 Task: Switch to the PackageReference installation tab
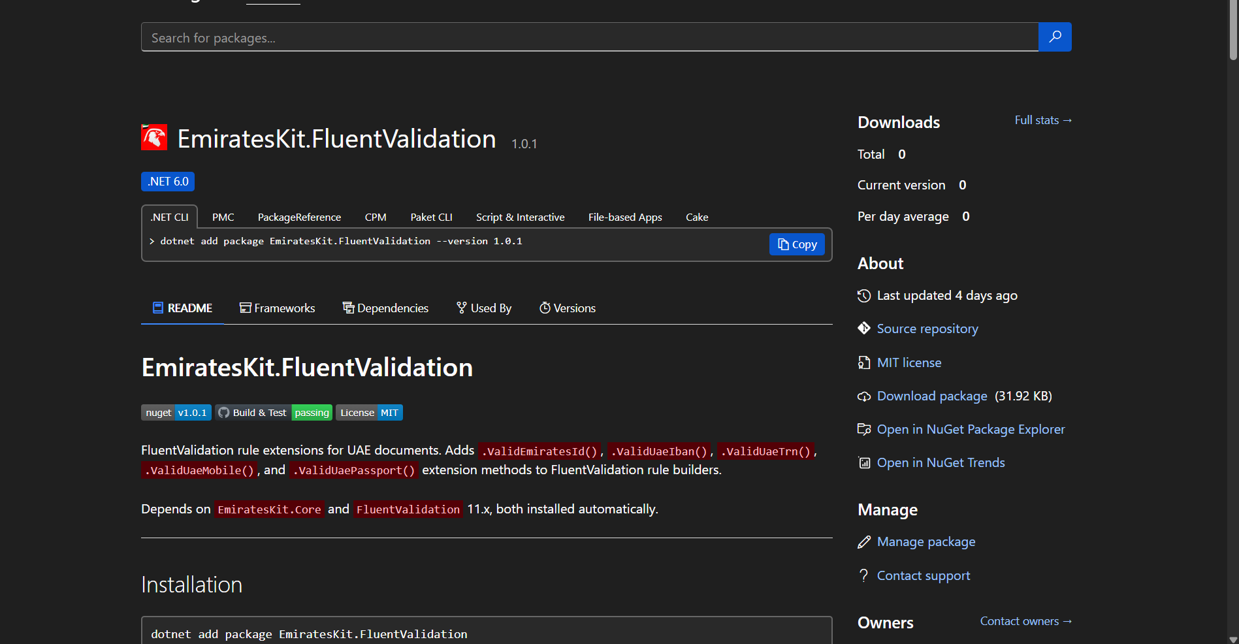click(299, 217)
